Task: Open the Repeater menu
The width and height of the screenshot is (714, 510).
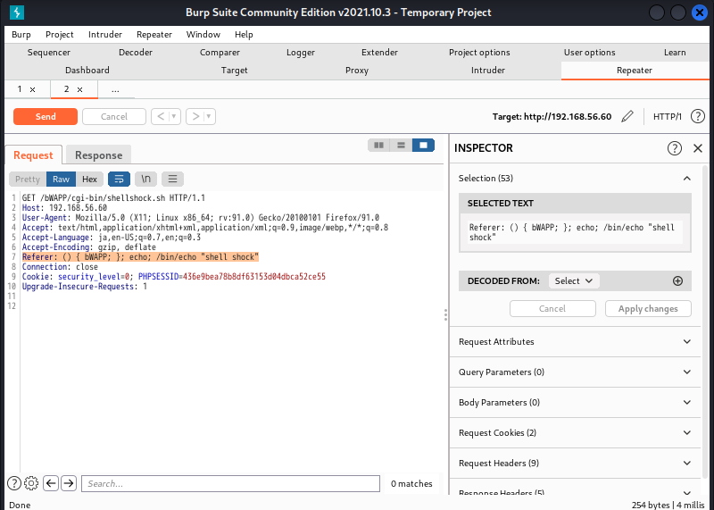Action: [154, 35]
